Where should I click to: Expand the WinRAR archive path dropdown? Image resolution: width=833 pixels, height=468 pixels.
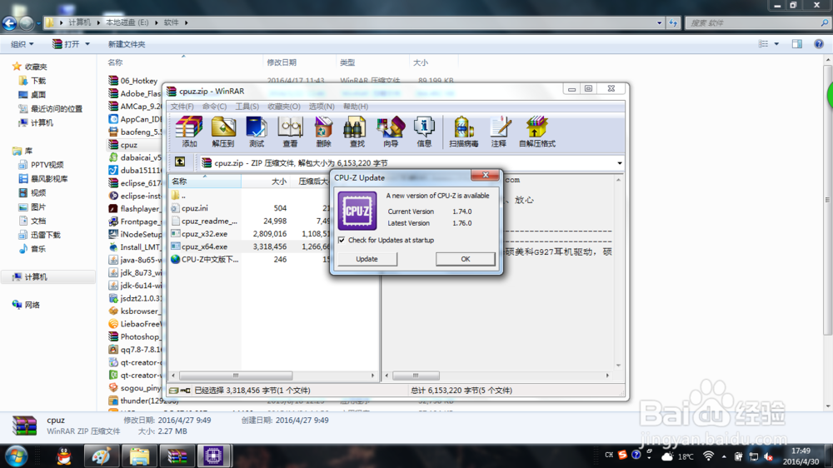(620, 163)
